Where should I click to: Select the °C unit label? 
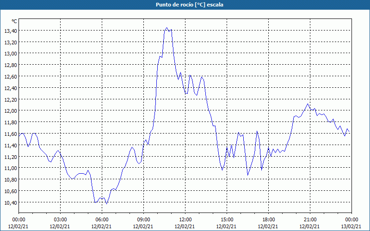14,21
